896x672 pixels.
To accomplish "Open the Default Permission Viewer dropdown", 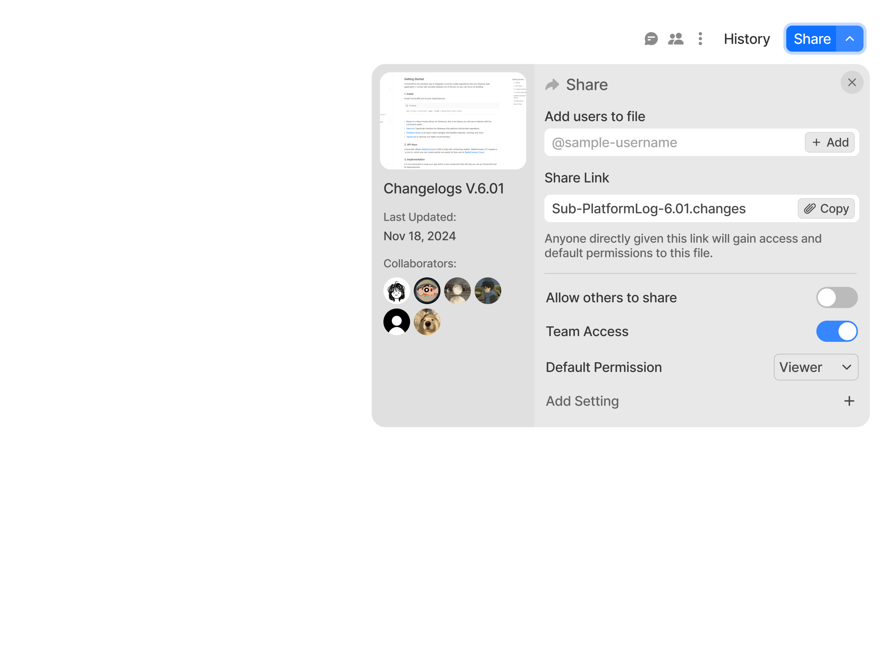I will (x=816, y=367).
